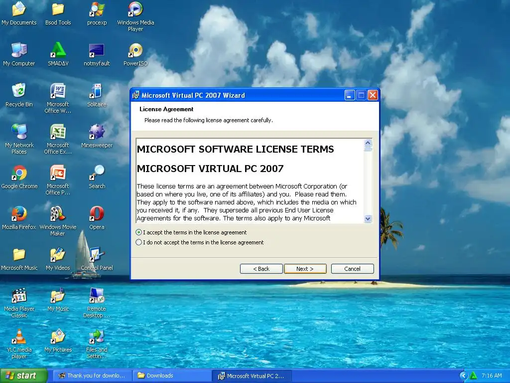Launch Media Player Classic icon
The width and height of the screenshot is (510, 383).
(x=19, y=295)
